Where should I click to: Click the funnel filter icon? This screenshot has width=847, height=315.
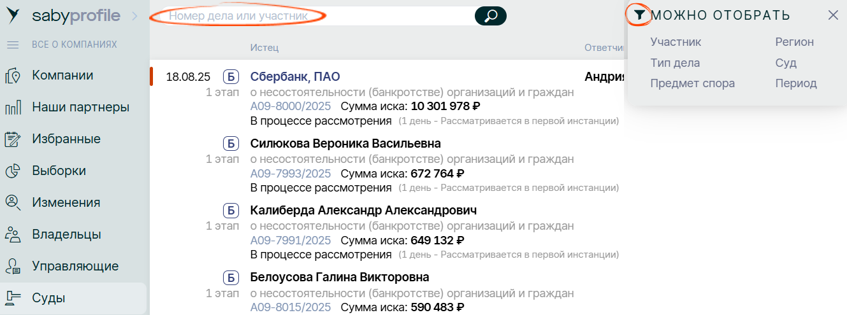tap(639, 15)
